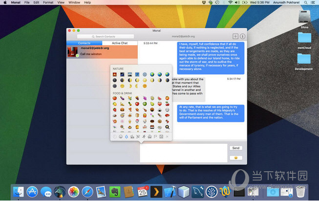Switch to Smileys & People emoji category
Screen dimensions: 319x201
[121, 137]
